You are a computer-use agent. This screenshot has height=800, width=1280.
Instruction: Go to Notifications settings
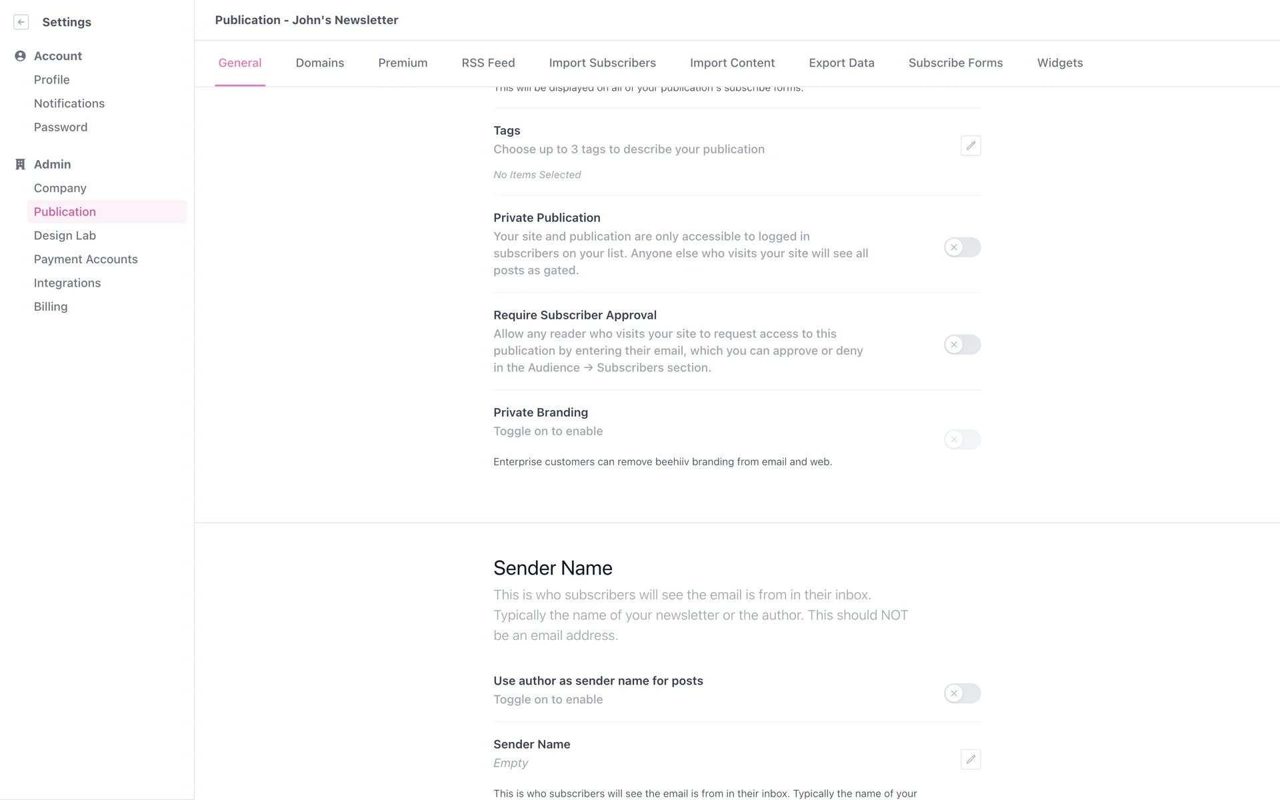[69, 103]
